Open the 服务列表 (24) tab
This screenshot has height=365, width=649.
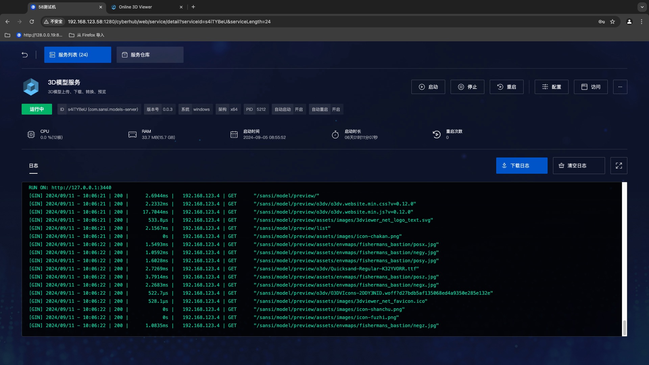click(77, 55)
